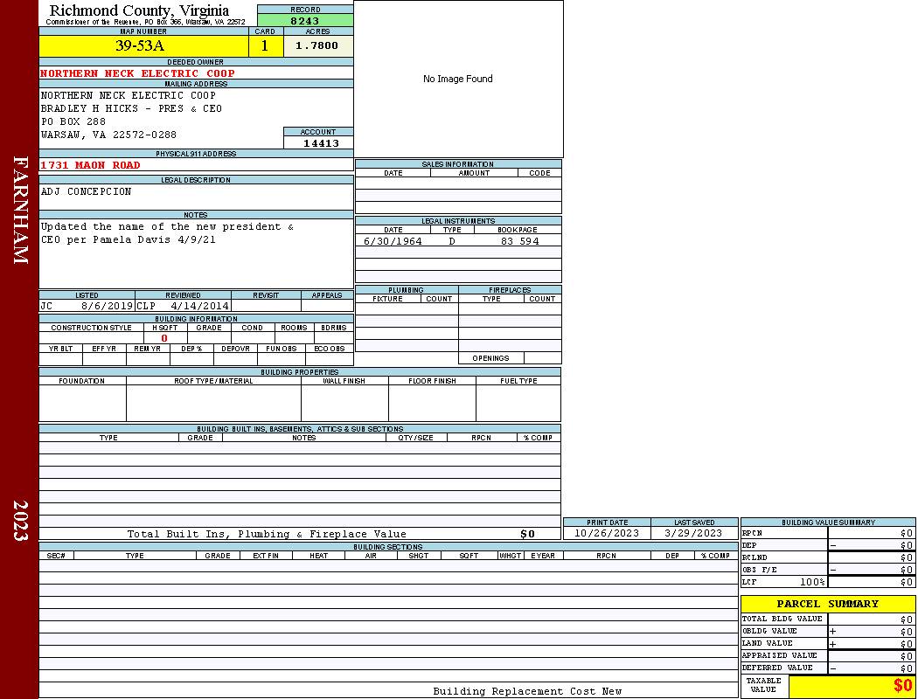This screenshot has width=918, height=699.
Task: Click the account number 14413 field
Action: (320, 143)
